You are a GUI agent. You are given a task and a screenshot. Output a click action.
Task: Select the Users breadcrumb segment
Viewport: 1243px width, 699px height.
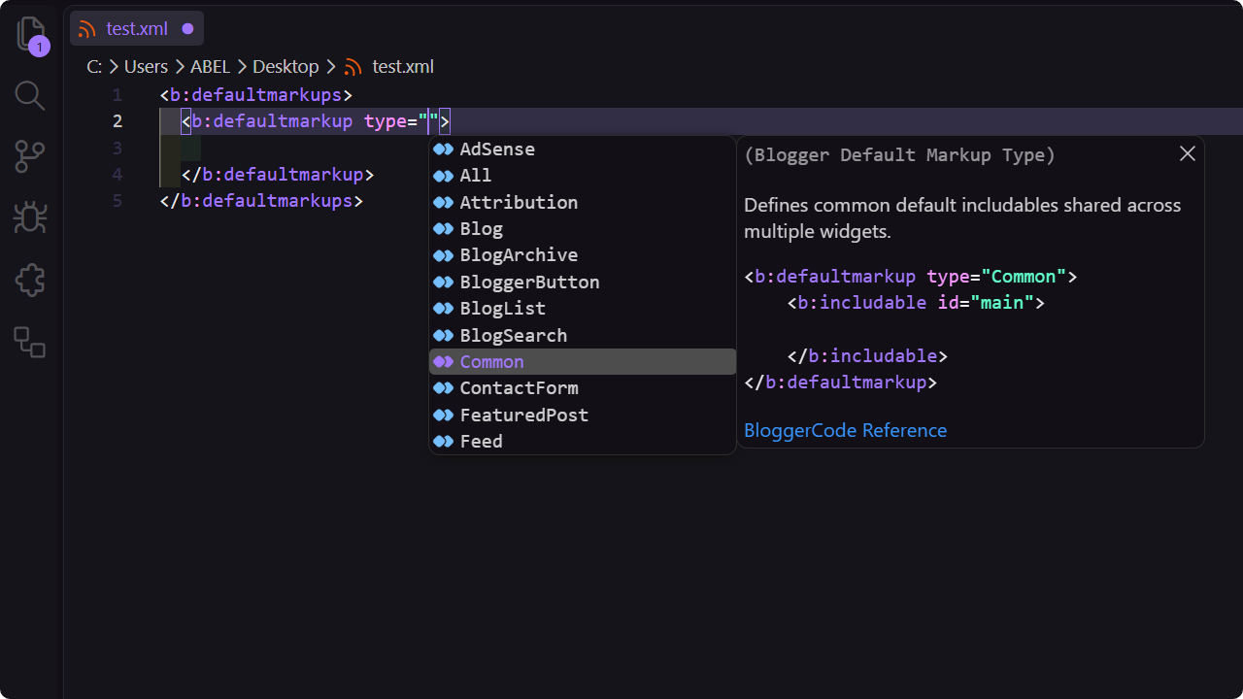[x=146, y=67]
